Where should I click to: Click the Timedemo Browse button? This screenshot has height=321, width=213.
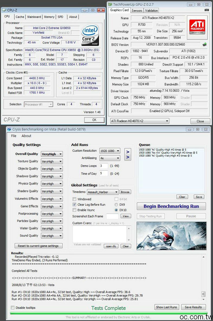click(125, 192)
